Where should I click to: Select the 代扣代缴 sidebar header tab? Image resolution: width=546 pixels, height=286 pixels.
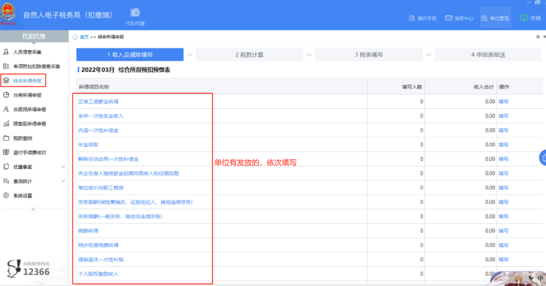(x=34, y=36)
